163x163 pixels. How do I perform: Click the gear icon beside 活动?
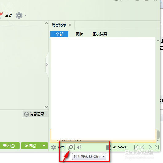pyautogui.click(x=19, y=15)
